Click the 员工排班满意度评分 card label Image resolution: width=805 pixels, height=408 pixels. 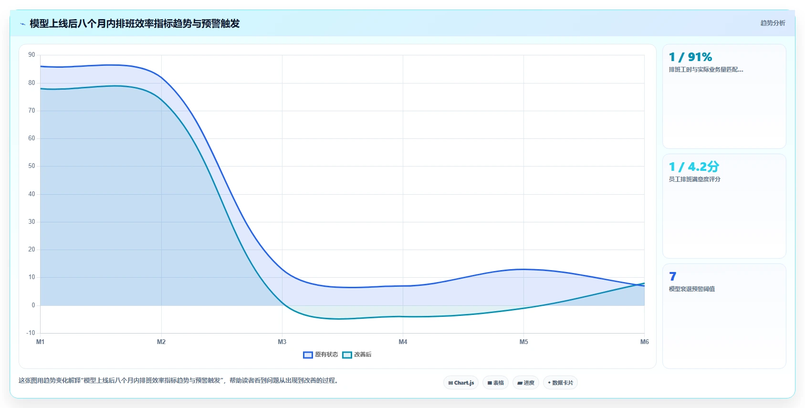(695, 179)
